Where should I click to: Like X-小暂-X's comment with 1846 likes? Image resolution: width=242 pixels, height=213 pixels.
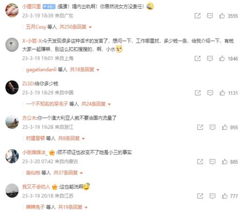(x=222, y=59)
